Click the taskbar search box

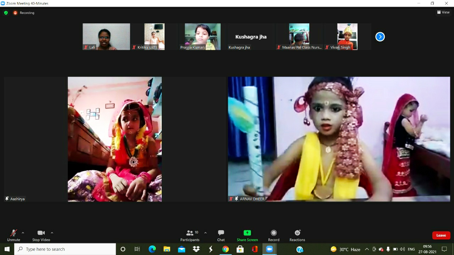pyautogui.click(x=65, y=249)
